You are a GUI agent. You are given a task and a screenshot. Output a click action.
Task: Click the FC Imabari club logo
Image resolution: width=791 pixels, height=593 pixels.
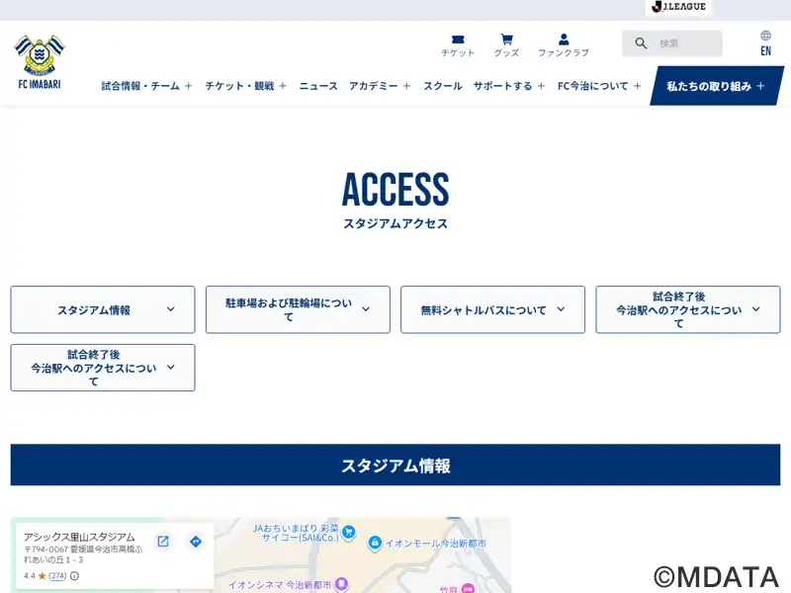pos(40,62)
